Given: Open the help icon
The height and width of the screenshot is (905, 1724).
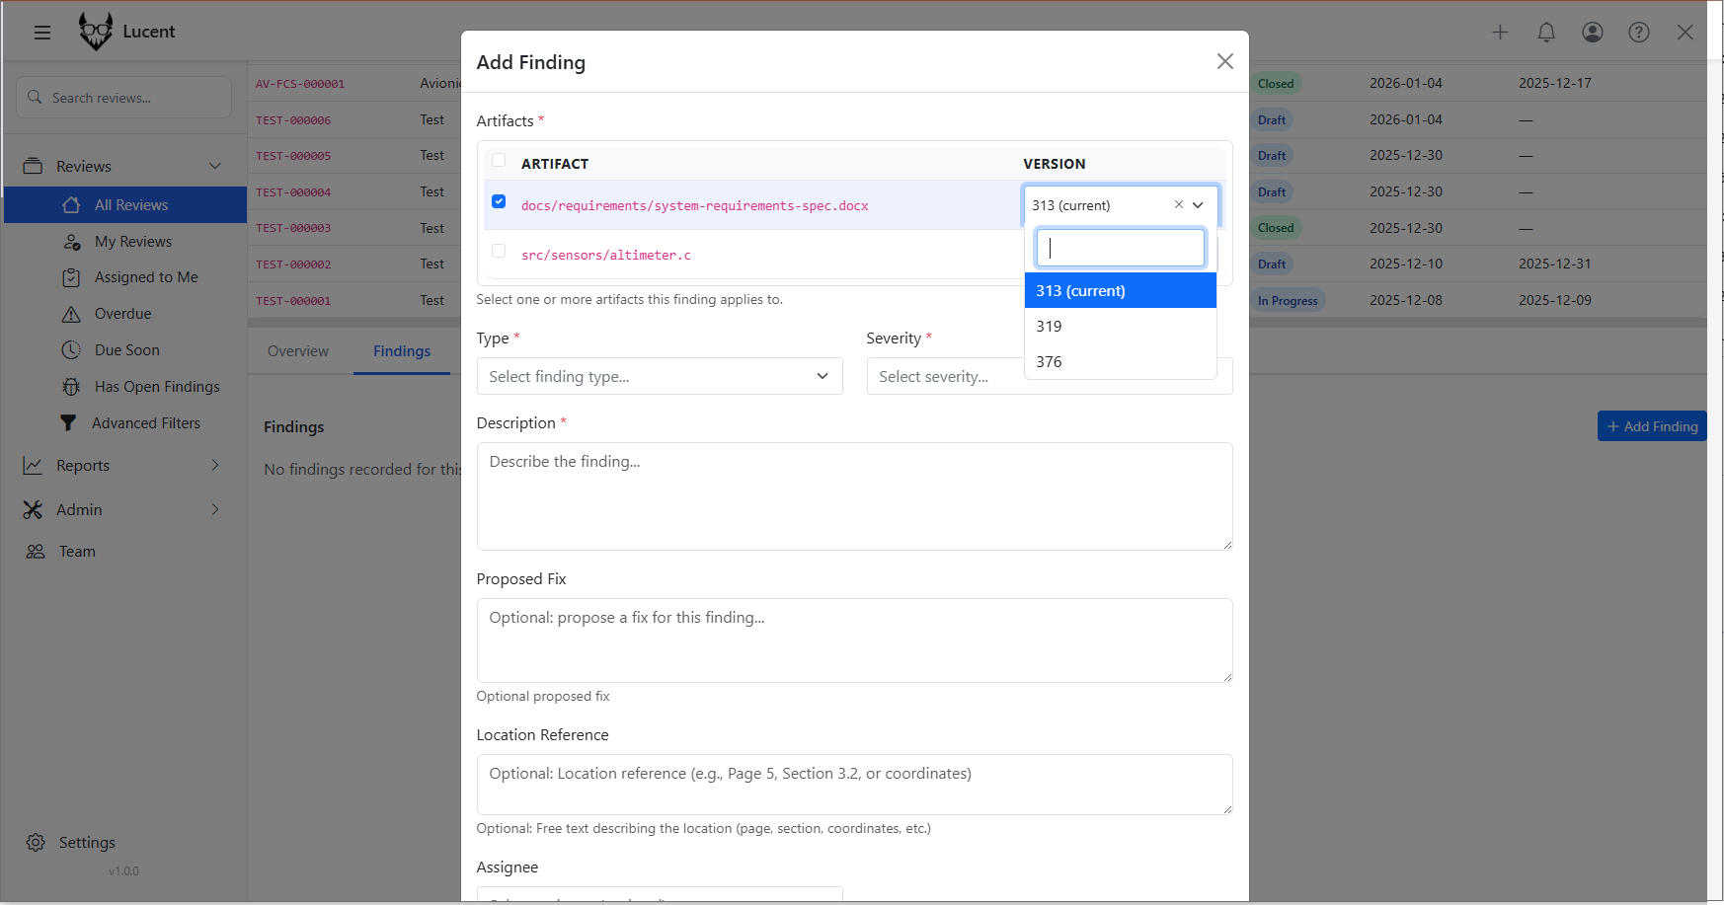Looking at the screenshot, I should 1638,32.
